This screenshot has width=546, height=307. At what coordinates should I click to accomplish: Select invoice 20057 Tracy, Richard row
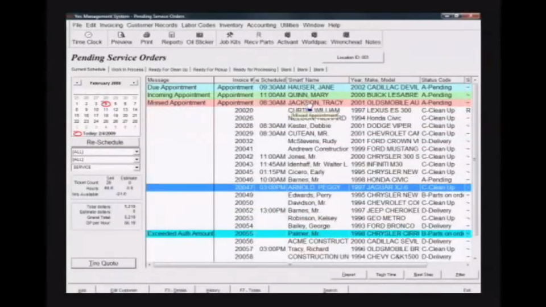[308, 249]
